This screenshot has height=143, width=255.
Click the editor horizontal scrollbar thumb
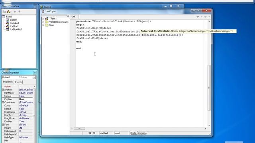tap(79, 129)
